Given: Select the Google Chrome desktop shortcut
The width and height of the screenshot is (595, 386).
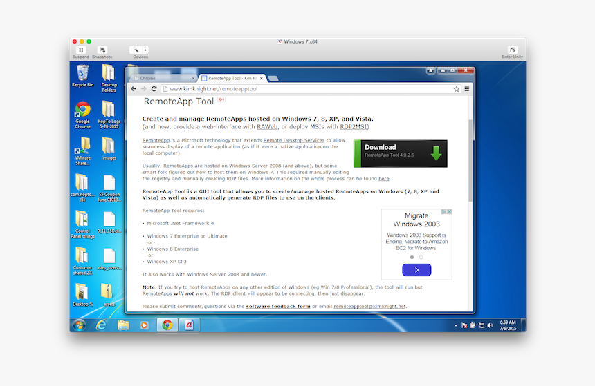Looking at the screenshot, I should tap(82, 115).
